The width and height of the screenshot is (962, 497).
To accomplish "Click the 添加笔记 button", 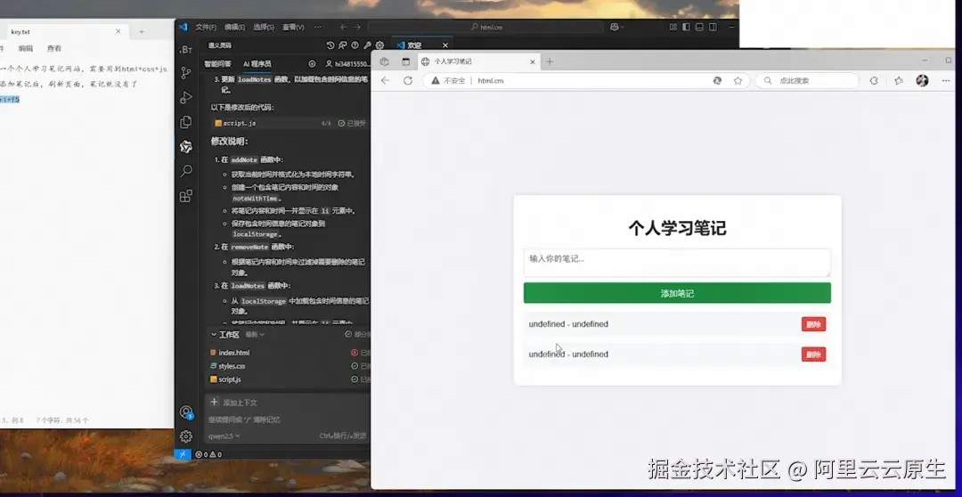I will click(x=677, y=293).
